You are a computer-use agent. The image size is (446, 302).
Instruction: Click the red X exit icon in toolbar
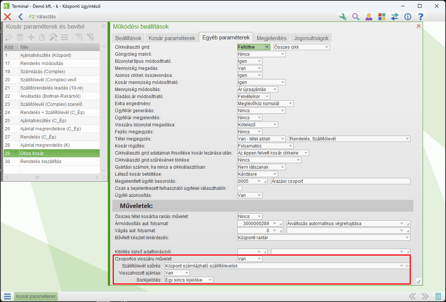(x=7, y=16)
